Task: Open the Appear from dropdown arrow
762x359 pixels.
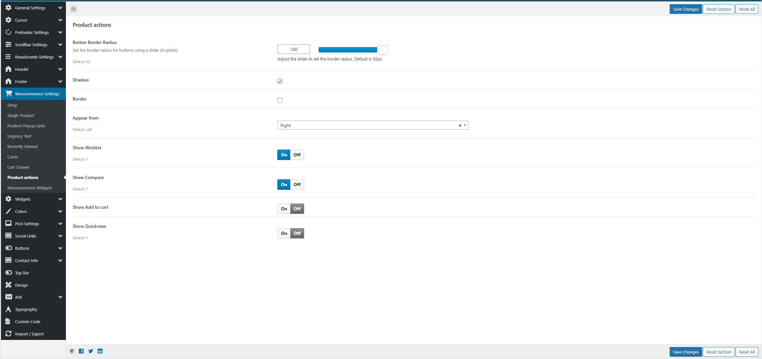Action: [465, 125]
